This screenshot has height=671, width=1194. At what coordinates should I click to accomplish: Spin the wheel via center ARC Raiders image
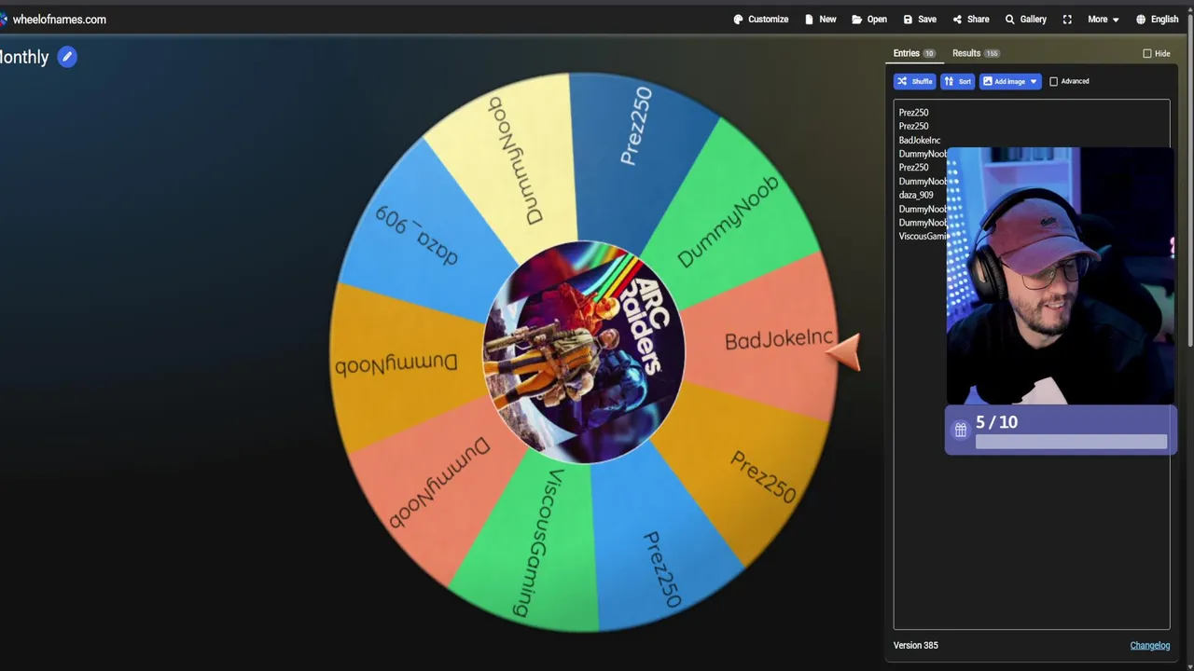584,352
